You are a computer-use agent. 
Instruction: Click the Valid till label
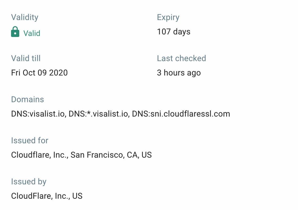[x=26, y=58]
